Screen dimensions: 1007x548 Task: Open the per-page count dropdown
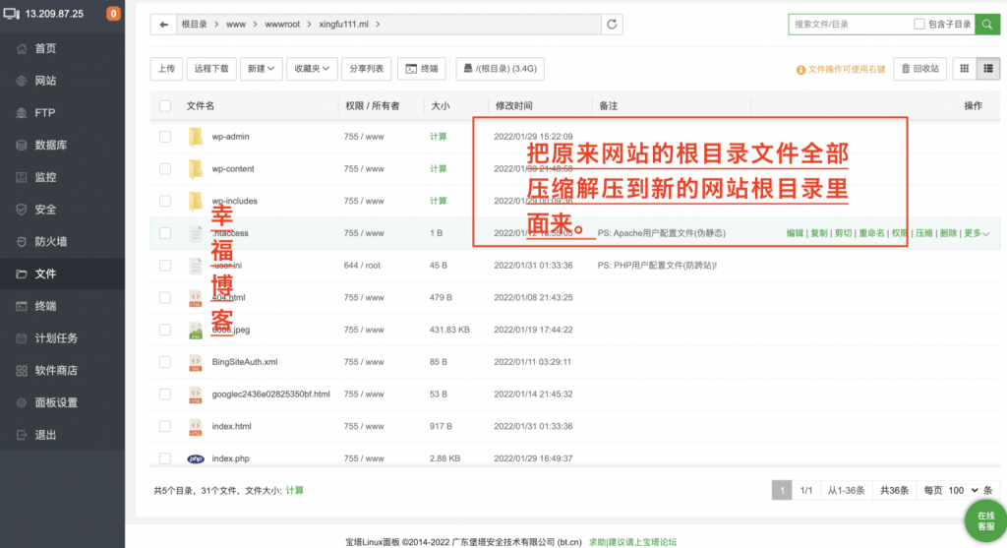click(x=963, y=491)
